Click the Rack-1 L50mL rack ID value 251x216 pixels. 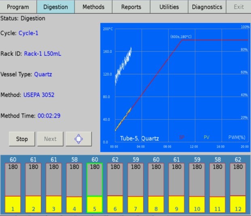click(x=43, y=53)
